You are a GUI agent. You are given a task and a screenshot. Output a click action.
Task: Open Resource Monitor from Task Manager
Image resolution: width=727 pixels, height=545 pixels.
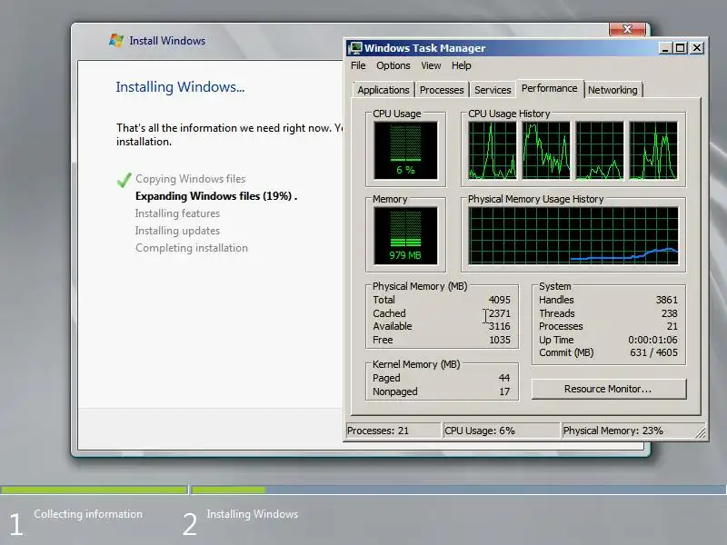click(608, 389)
